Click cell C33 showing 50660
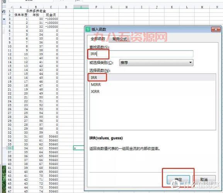The width and height of the screenshot is (223, 193). 51,137
